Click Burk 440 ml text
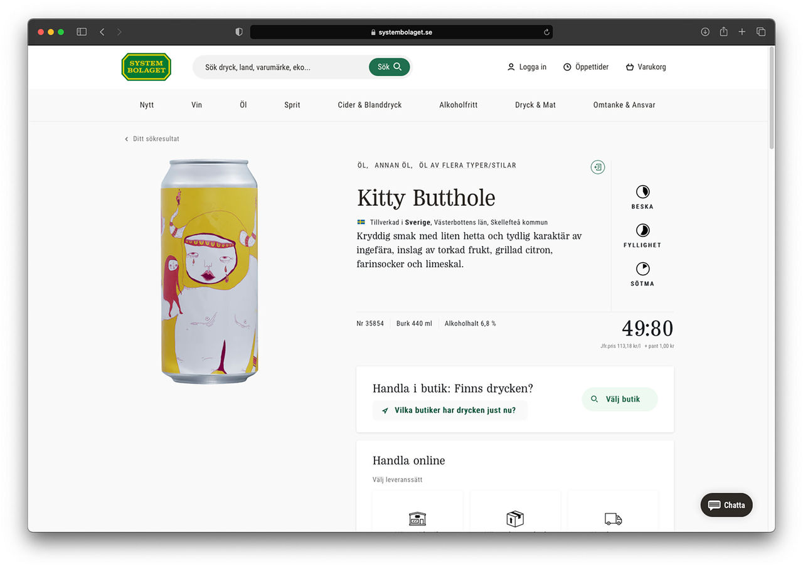The height and width of the screenshot is (569, 803). point(414,324)
